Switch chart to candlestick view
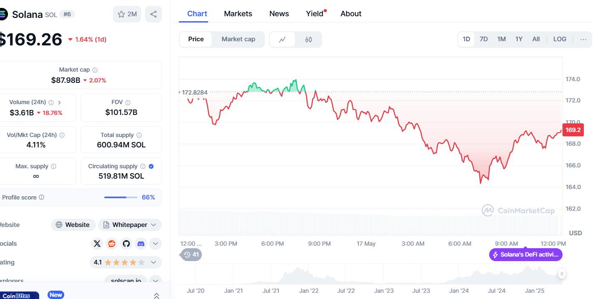 tap(309, 40)
